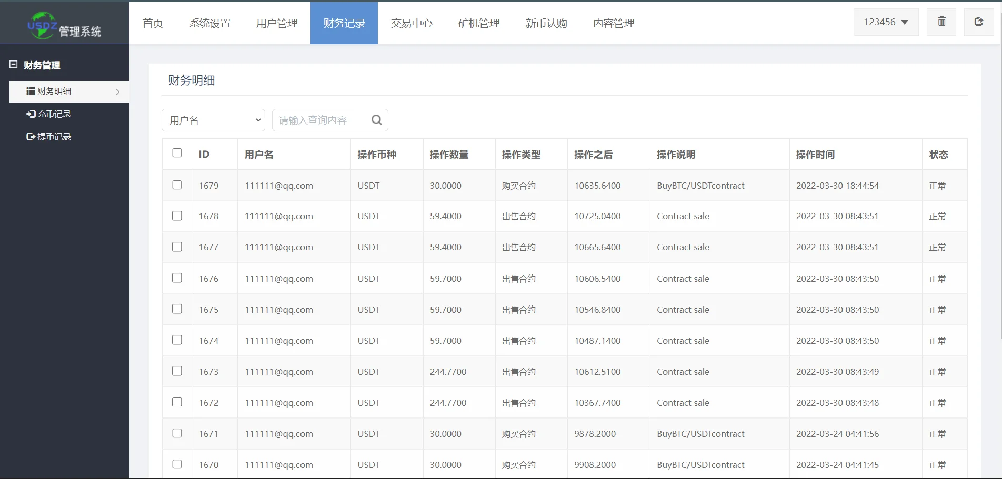Click the search magnifier icon
1002x479 pixels.
point(377,120)
